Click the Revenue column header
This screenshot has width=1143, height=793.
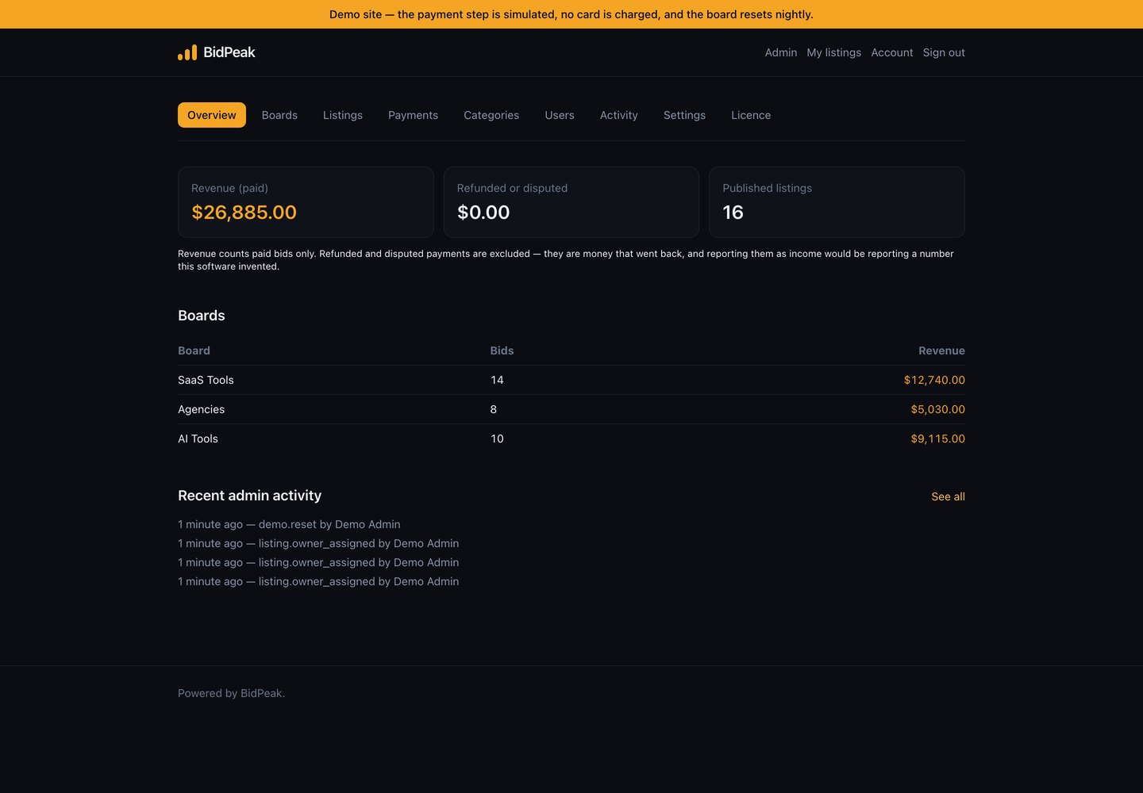point(941,351)
